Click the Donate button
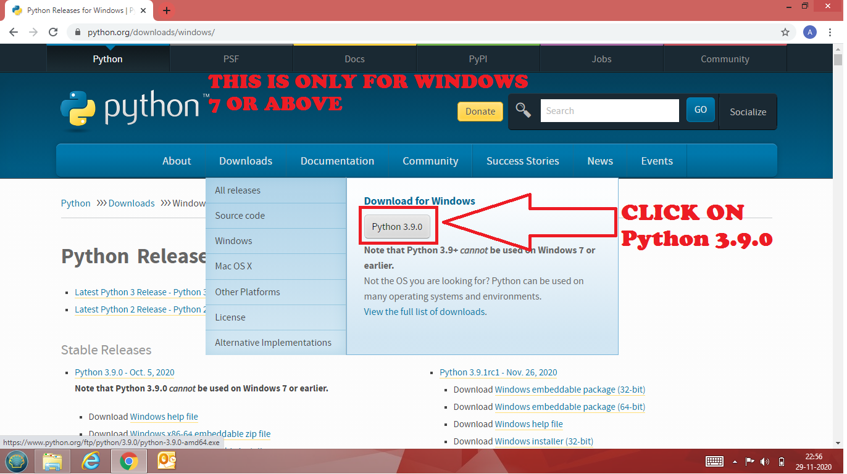The image size is (847, 474). click(x=480, y=112)
